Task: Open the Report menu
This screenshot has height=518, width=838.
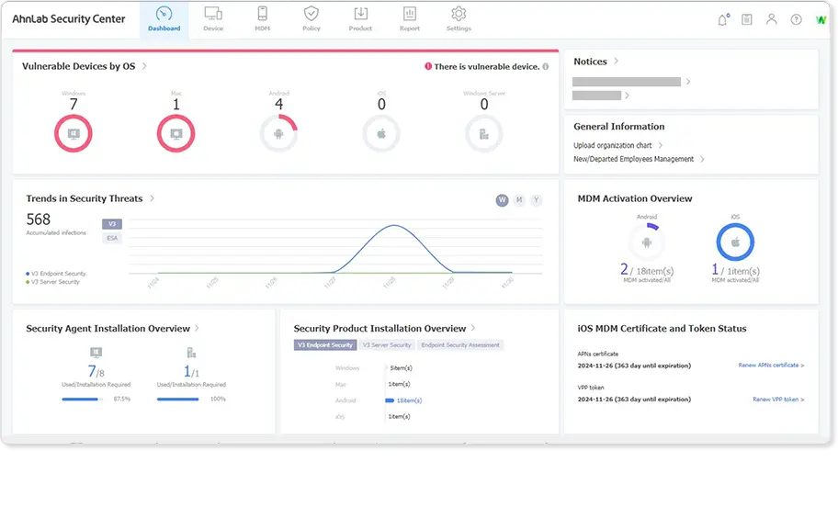Action: click(410, 19)
